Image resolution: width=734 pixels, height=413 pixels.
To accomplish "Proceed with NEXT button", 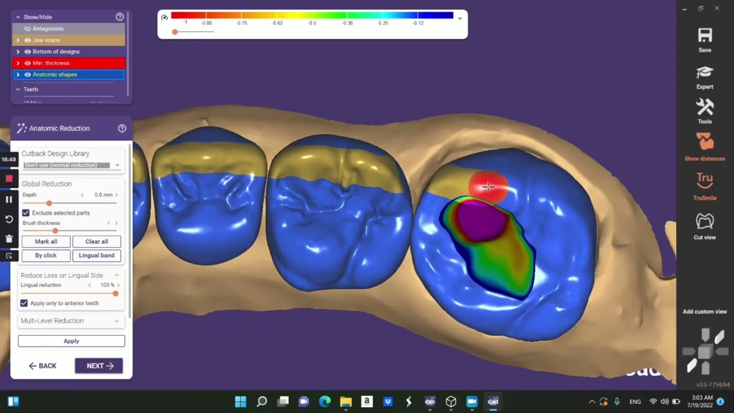I will (x=99, y=366).
